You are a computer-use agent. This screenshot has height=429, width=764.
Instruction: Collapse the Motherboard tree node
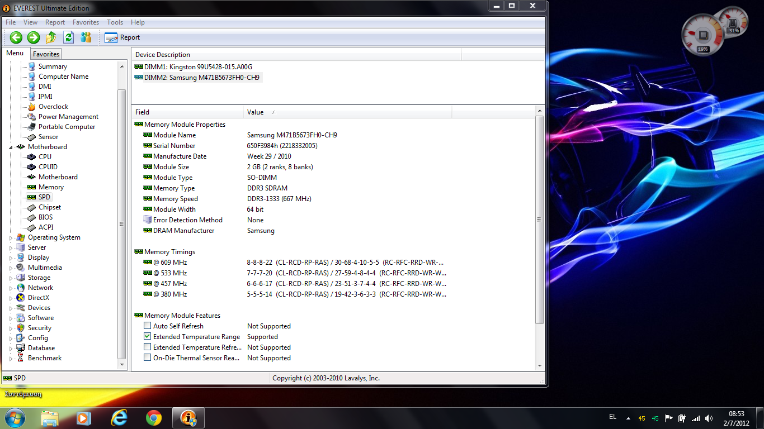(x=11, y=147)
